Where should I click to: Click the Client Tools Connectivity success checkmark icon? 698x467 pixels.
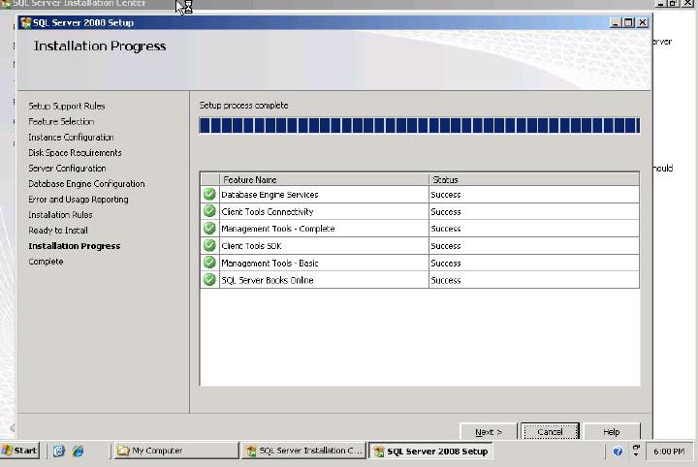(209, 211)
